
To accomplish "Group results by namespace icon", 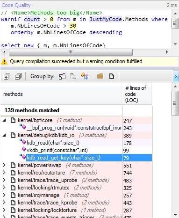I will tap(62, 76).
